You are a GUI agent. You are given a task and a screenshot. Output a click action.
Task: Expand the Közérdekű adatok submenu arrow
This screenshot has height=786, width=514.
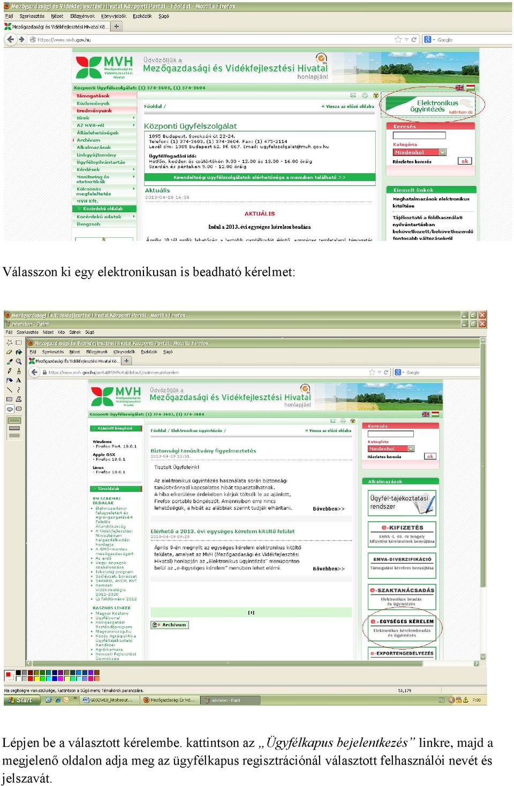pyautogui.click(x=134, y=216)
